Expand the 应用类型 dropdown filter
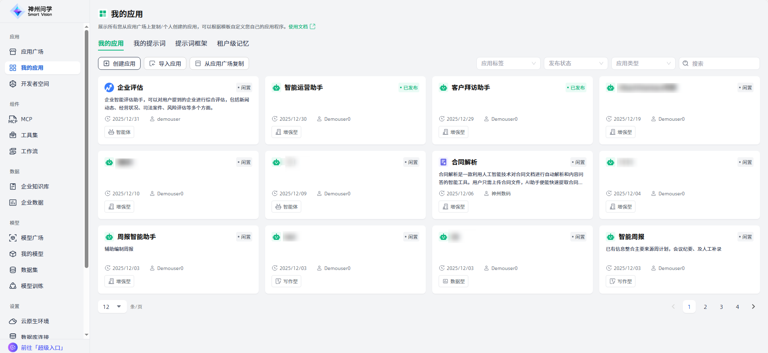Image resolution: width=768 pixels, height=353 pixels. click(643, 63)
